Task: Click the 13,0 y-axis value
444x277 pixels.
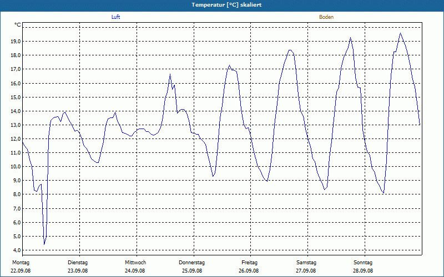Action: coord(16,125)
